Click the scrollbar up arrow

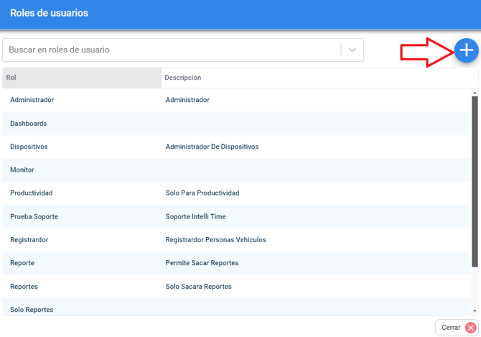point(475,93)
